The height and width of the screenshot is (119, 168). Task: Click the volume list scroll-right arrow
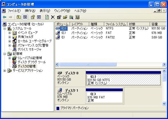(x=164, y=65)
